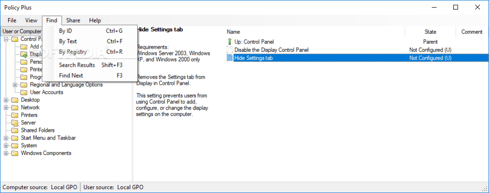The width and height of the screenshot is (489, 193).
Task: Choose By Text in the Find menu
Action: tap(68, 41)
